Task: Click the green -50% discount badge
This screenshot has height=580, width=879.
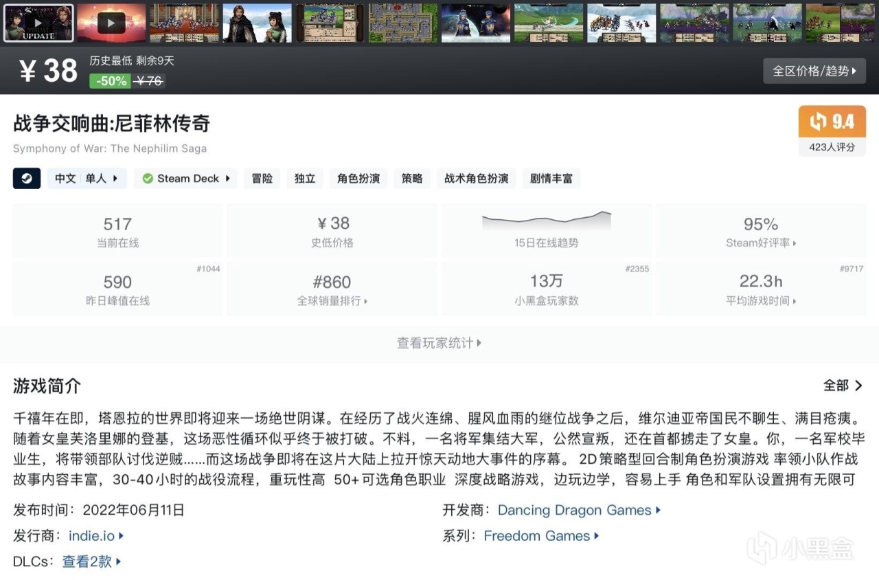Action: [x=111, y=81]
